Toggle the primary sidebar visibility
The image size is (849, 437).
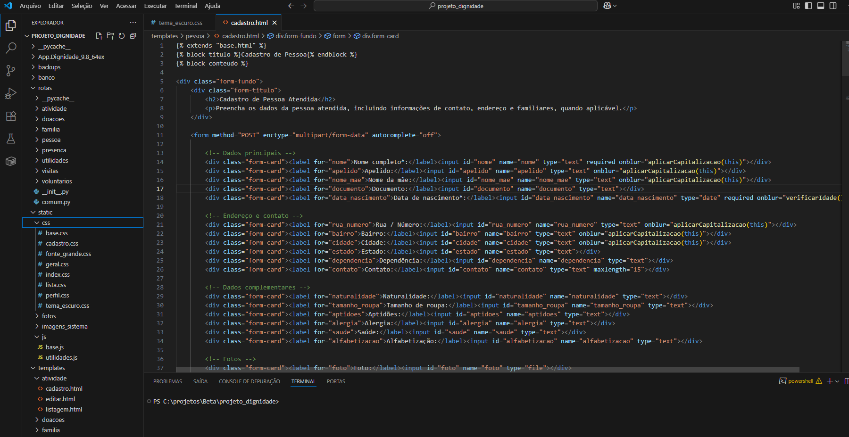click(x=808, y=6)
